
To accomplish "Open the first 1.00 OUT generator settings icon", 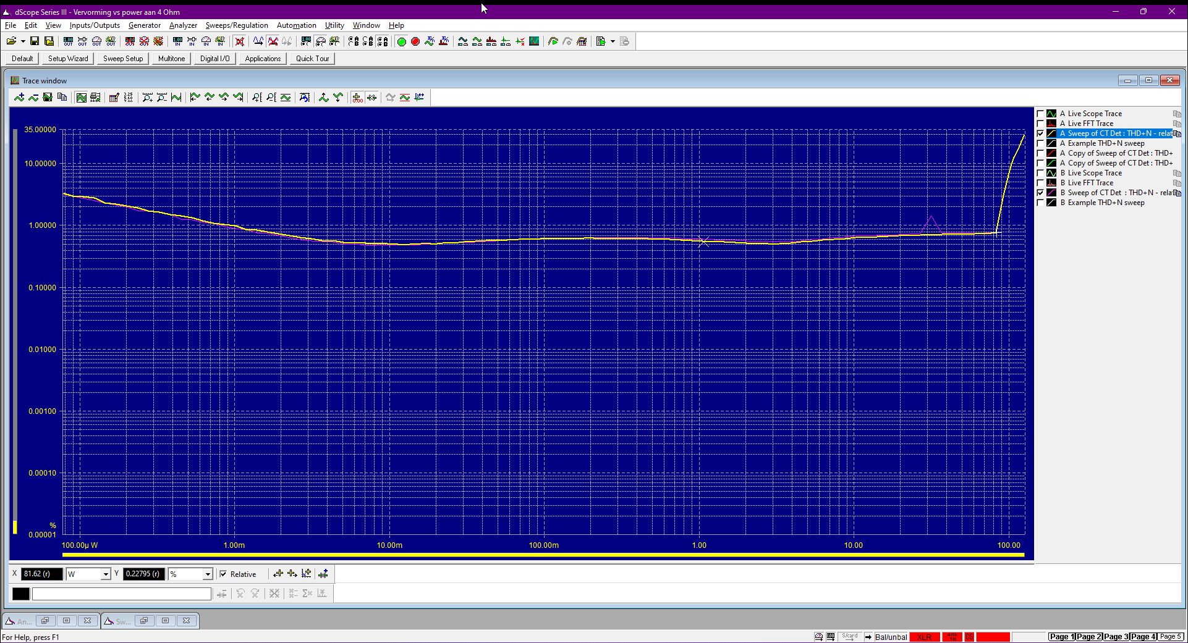I will click(x=68, y=41).
